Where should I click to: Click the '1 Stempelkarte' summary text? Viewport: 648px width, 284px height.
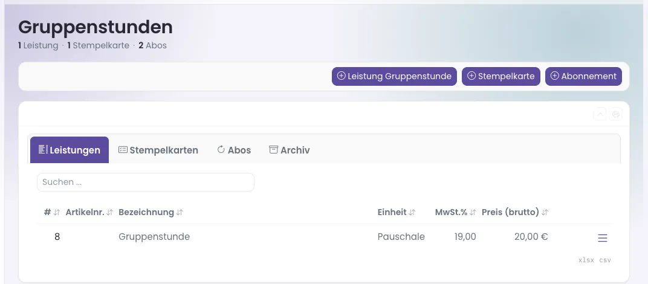click(99, 45)
